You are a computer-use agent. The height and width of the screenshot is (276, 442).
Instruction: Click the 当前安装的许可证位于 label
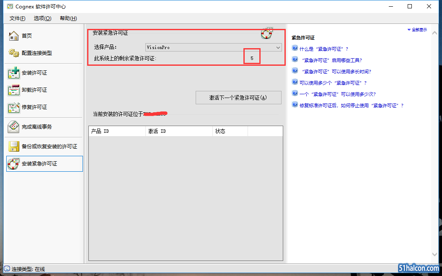click(x=118, y=114)
